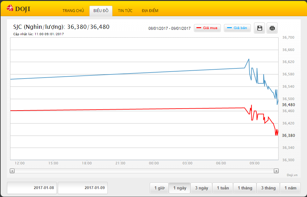The height and width of the screenshot is (197, 307).
Task: Click the Cập nhật lúc timestamp
Action: pyautogui.click(x=39, y=34)
